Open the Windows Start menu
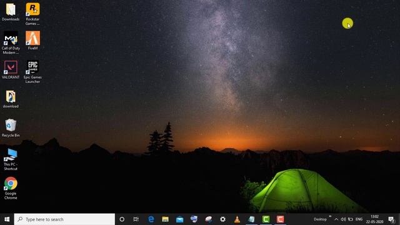Image resolution: width=400 pixels, height=225 pixels. click(7, 219)
